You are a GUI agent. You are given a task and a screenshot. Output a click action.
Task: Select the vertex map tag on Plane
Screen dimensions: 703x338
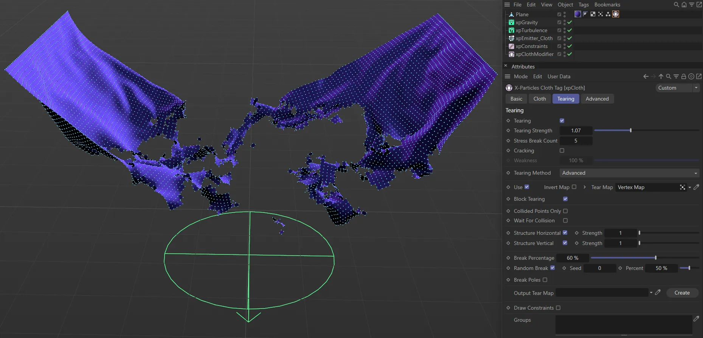tap(601, 14)
